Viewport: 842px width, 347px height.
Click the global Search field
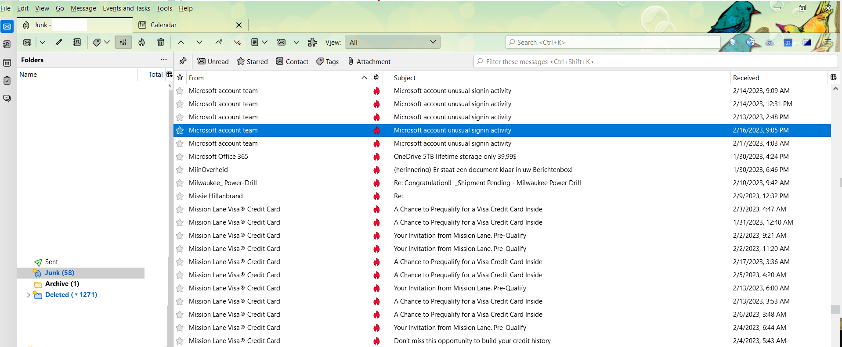coord(613,42)
